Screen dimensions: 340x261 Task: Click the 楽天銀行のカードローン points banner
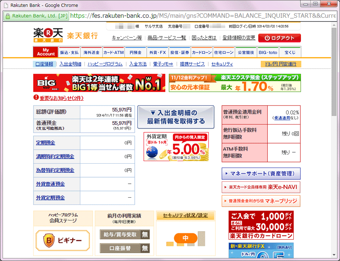click(x=261, y=225)
